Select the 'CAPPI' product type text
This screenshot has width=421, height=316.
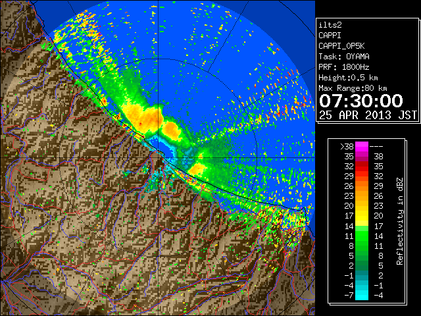[330, 36]
